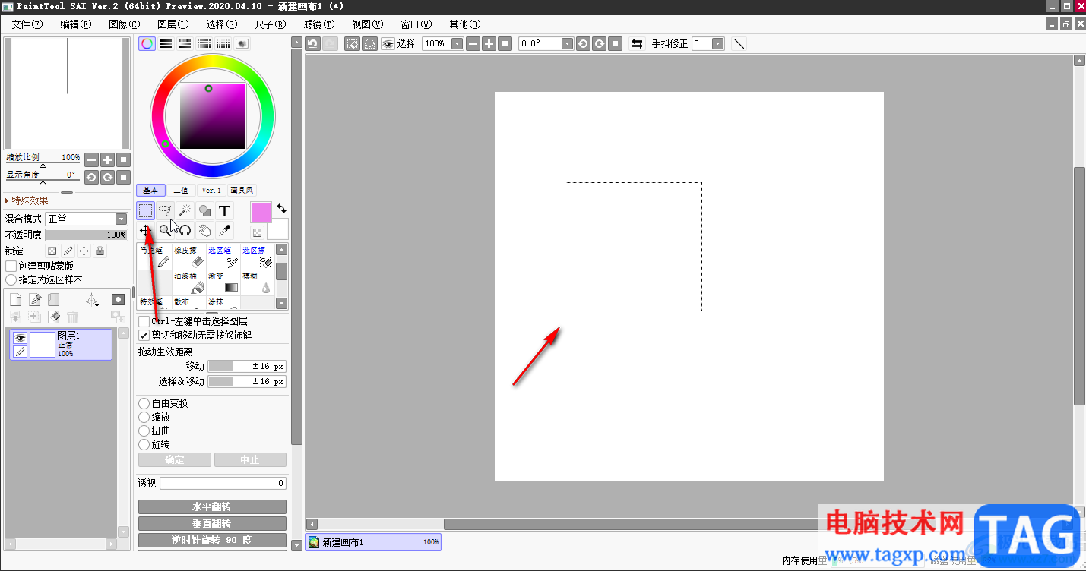Open the 视图 menu
This screenshot has height=571, width=1086.
368,24
